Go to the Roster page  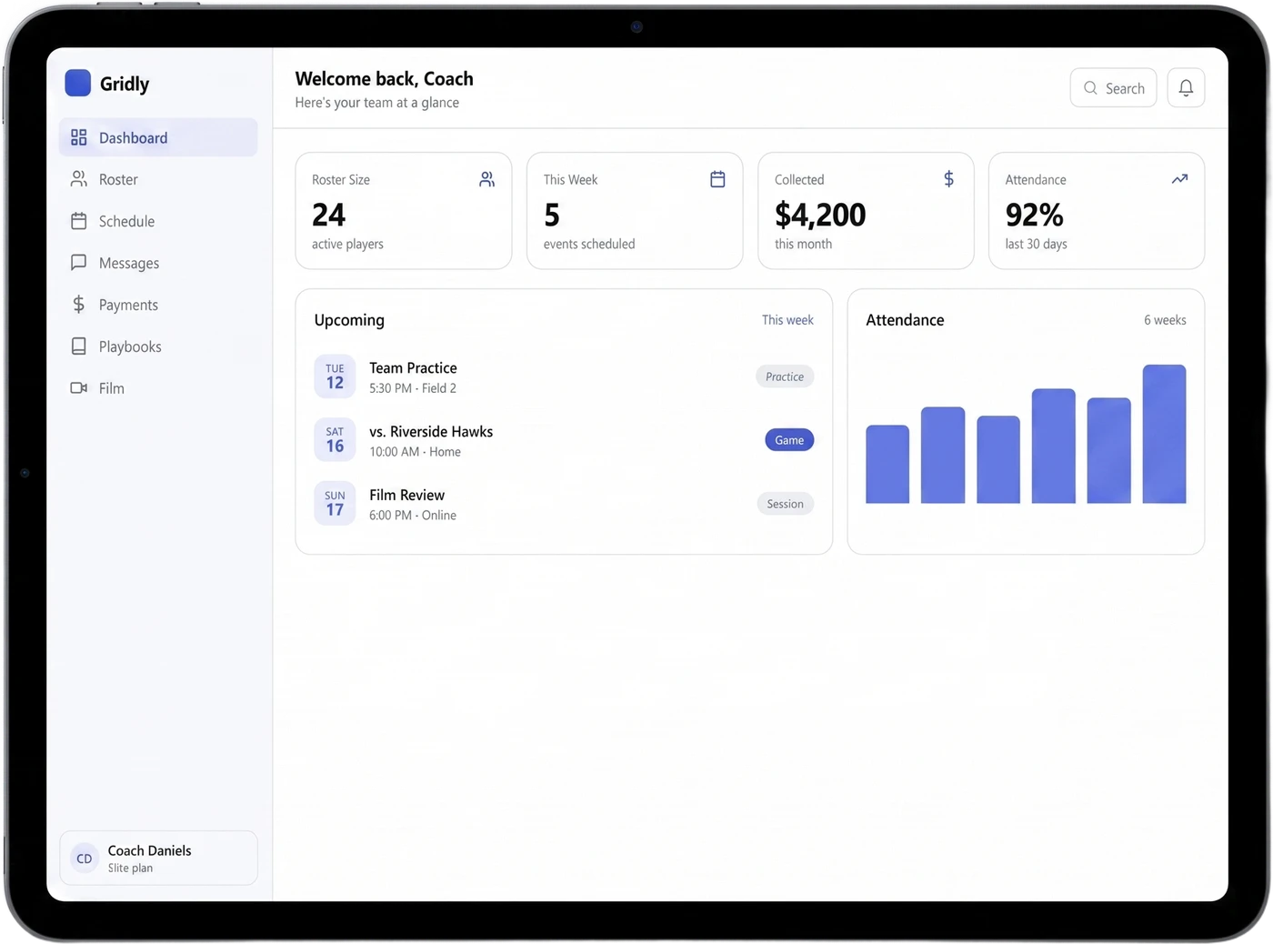point(158,179)
